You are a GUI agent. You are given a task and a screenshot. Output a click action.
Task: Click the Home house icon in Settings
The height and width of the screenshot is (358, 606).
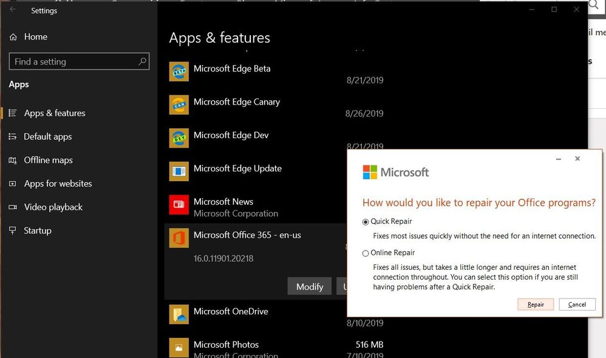pos(13,37)
